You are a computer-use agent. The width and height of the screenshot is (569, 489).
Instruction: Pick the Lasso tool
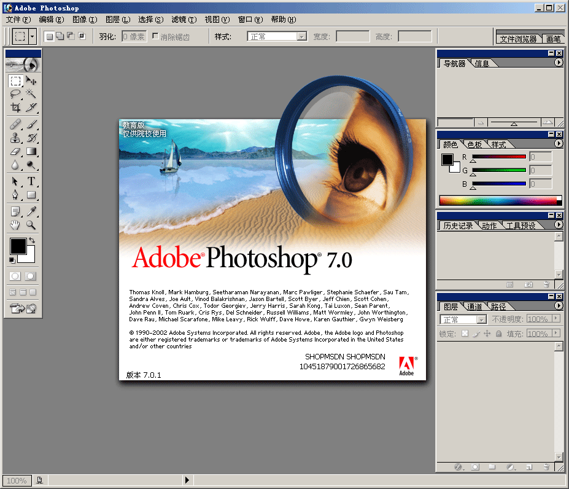(x=15, y=94)
